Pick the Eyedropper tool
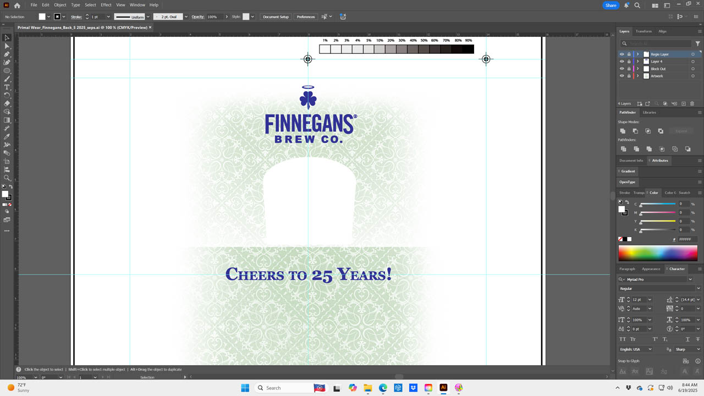This screenshot has width=704, height=396. point(7,136)
